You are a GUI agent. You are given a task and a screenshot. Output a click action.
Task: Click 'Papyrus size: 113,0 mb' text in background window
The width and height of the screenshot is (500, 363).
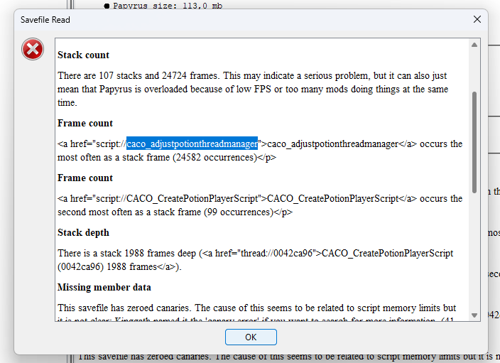(168, 6)
